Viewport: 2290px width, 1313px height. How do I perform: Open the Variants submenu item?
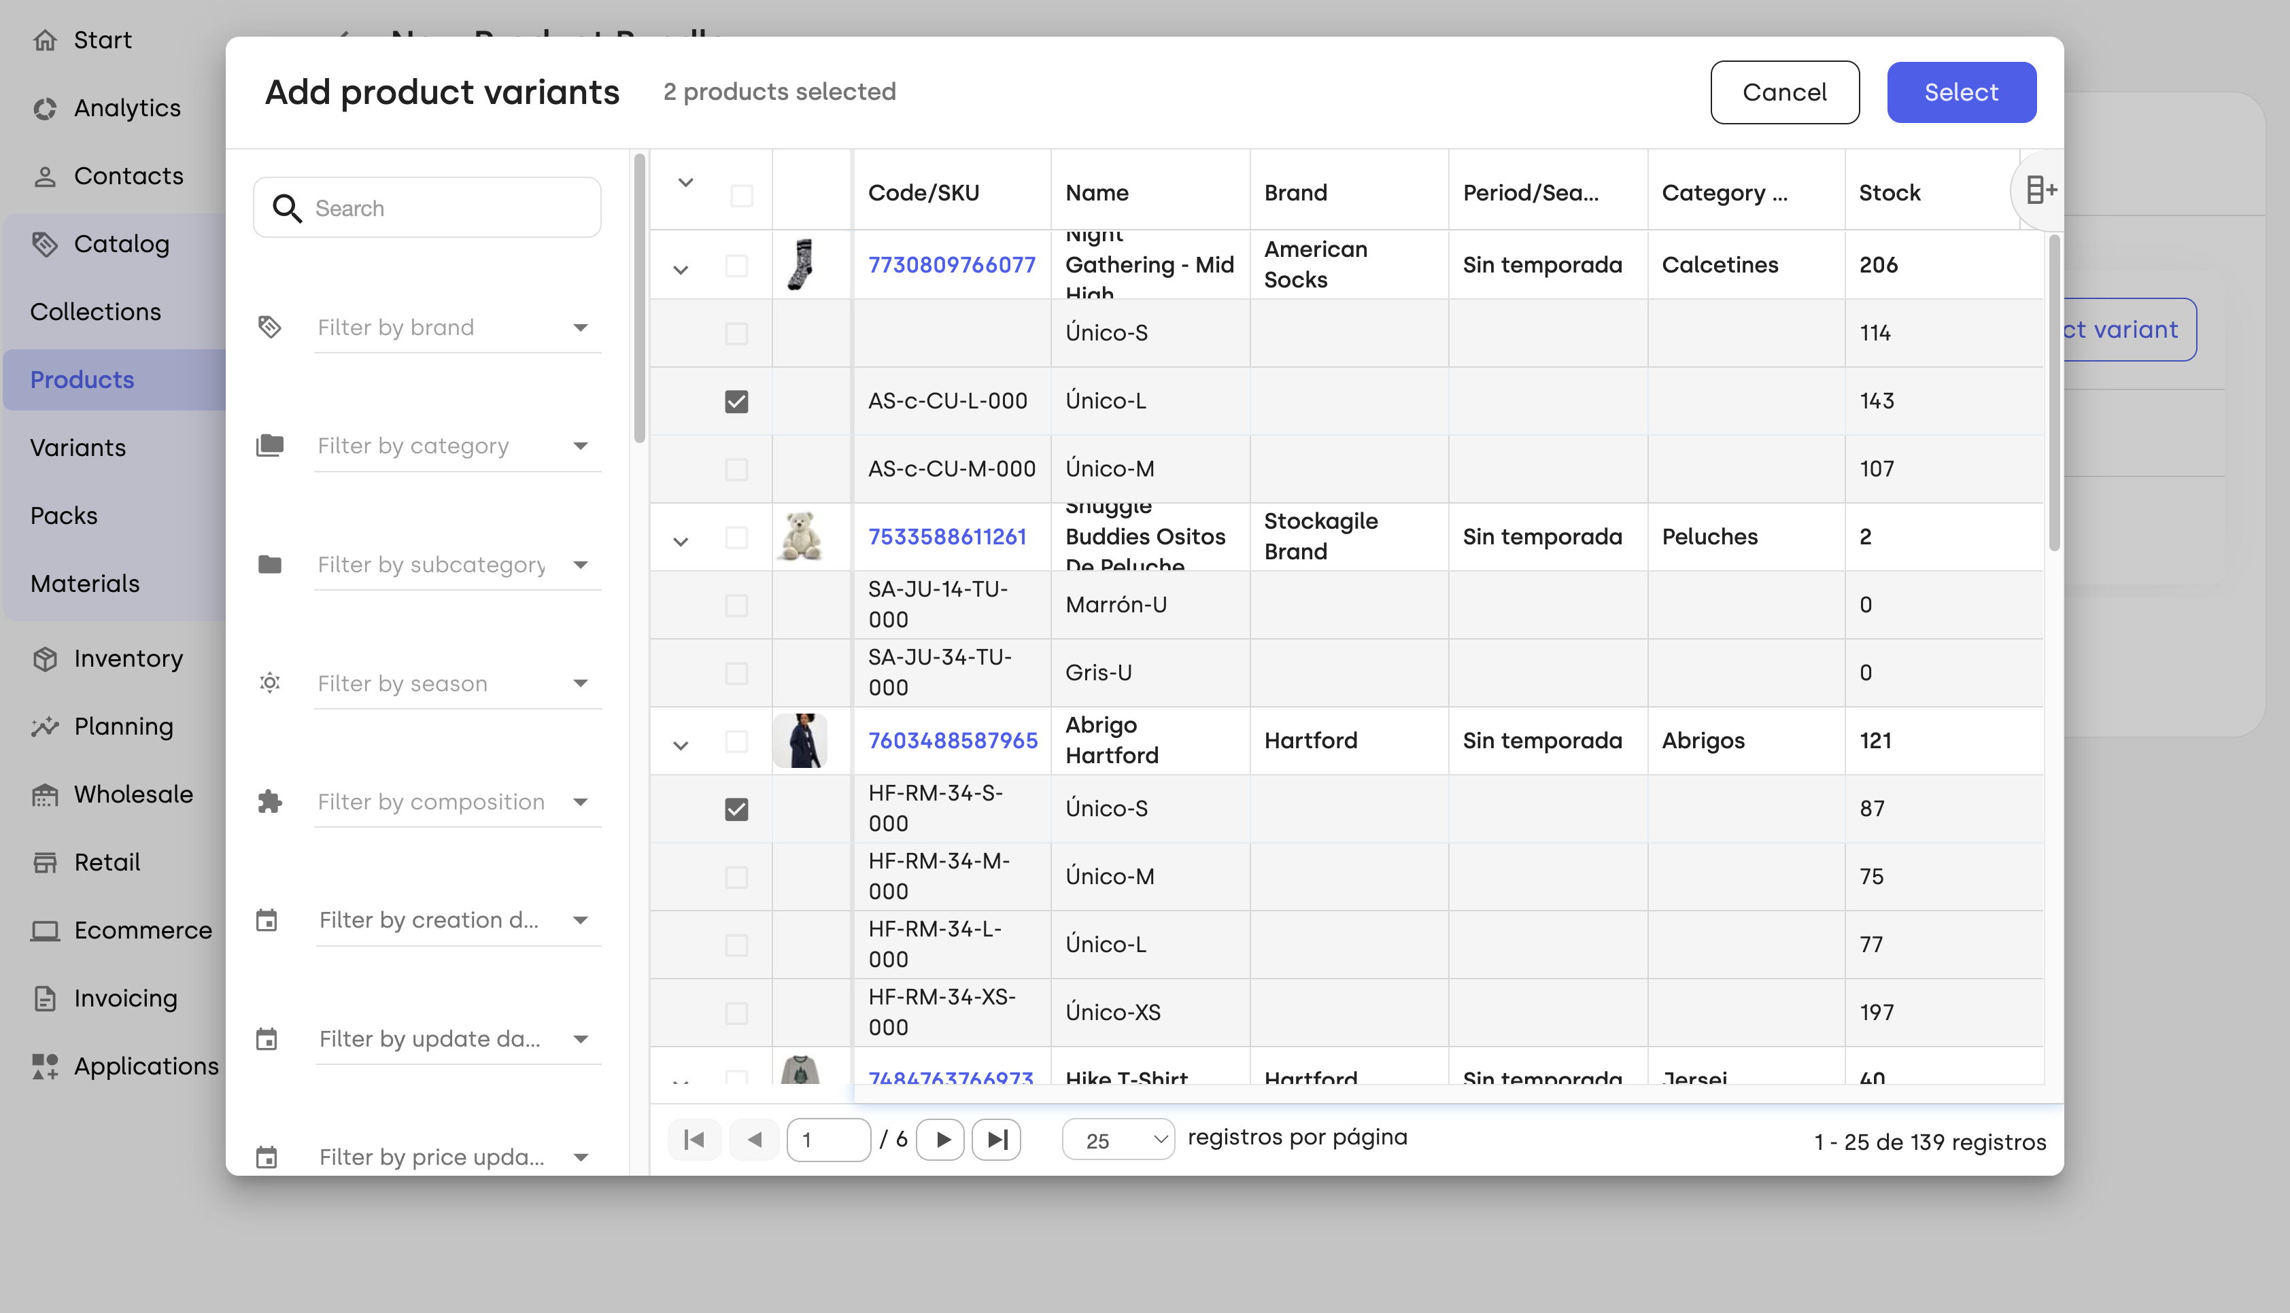coord(78,447)
